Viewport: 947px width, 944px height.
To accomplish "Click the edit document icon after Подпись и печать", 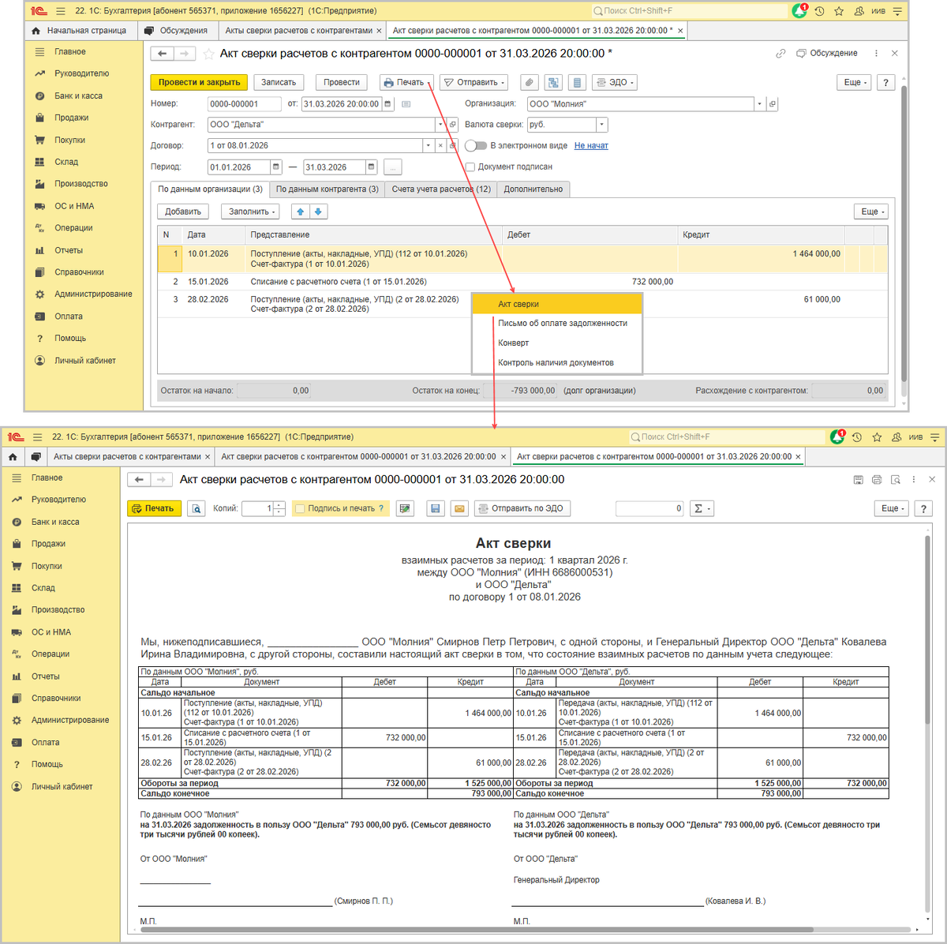I will tap(405, 509).
